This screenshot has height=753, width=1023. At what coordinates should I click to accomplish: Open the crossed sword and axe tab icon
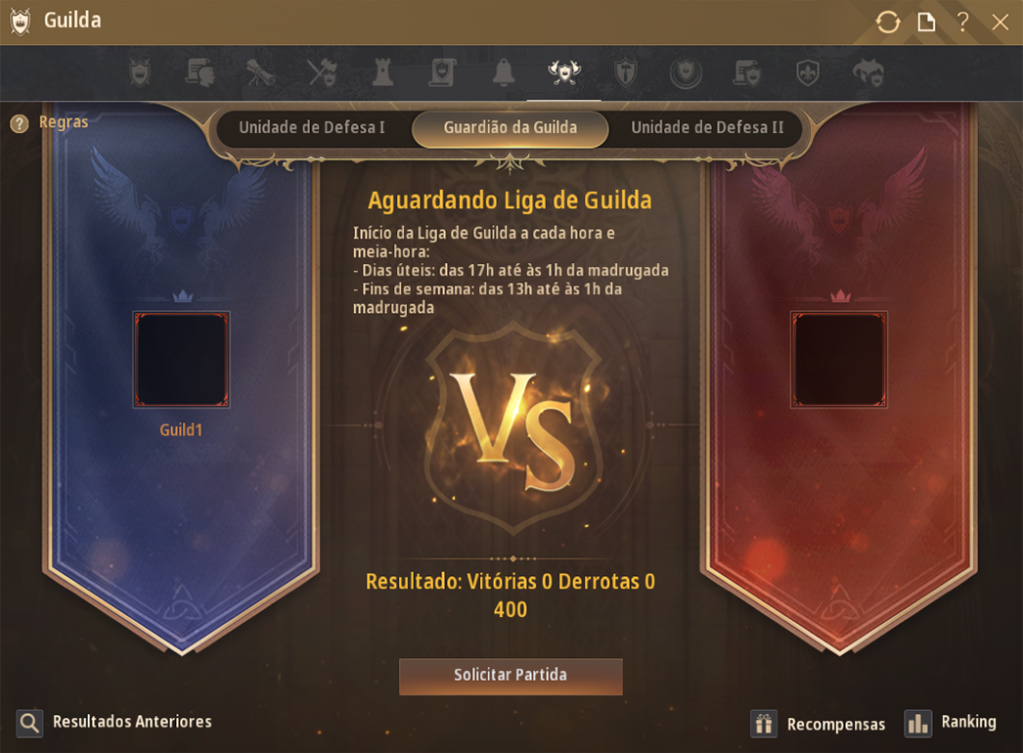coord(322,72)
